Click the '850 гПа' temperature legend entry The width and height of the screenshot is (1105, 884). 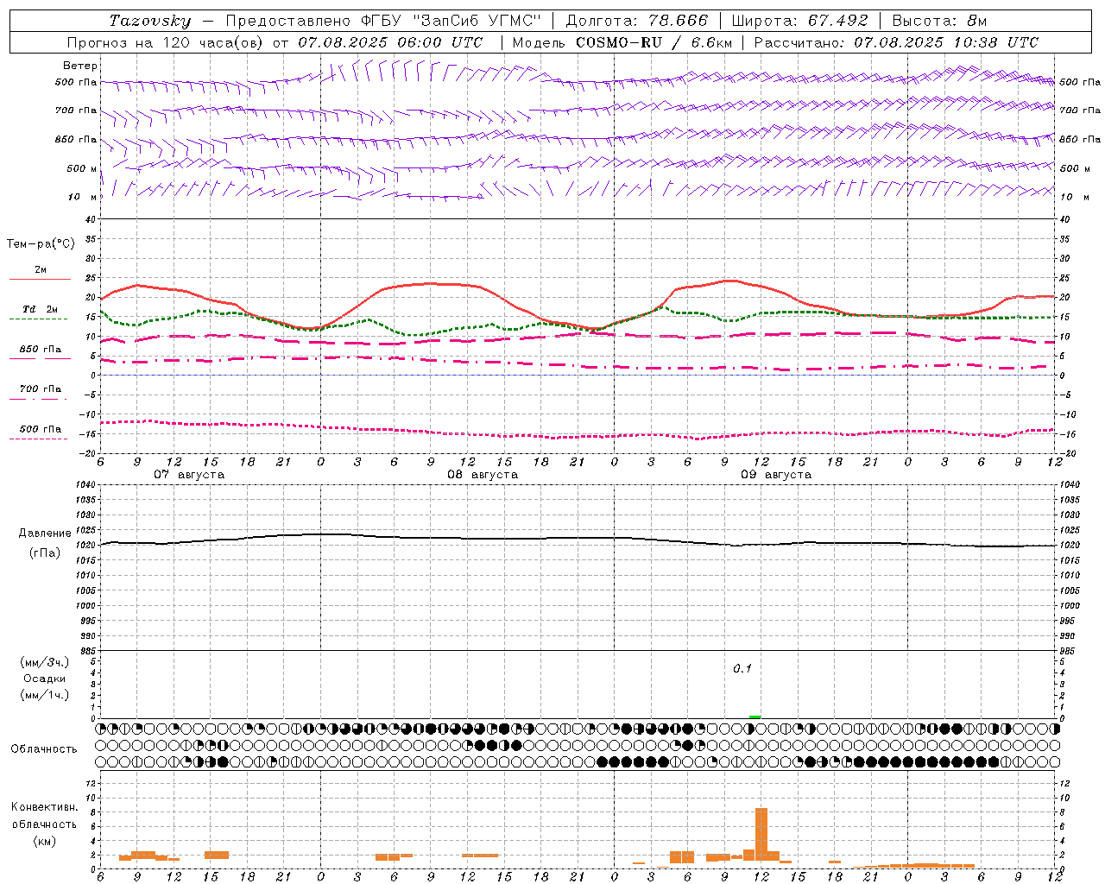[x=41, y=350]
